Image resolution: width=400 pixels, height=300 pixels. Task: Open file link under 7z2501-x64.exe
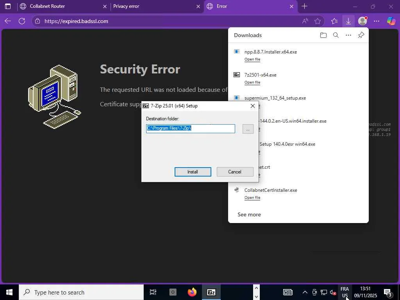click(252, 82)
